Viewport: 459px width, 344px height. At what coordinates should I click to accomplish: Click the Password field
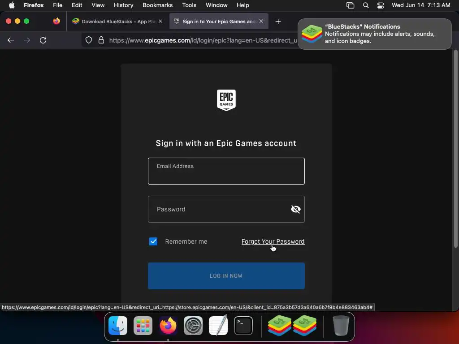pos(226,209)
